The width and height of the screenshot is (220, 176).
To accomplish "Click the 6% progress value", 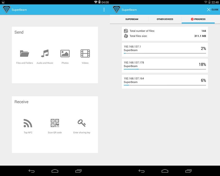I will pyautogui.click(x=203, y=80).
